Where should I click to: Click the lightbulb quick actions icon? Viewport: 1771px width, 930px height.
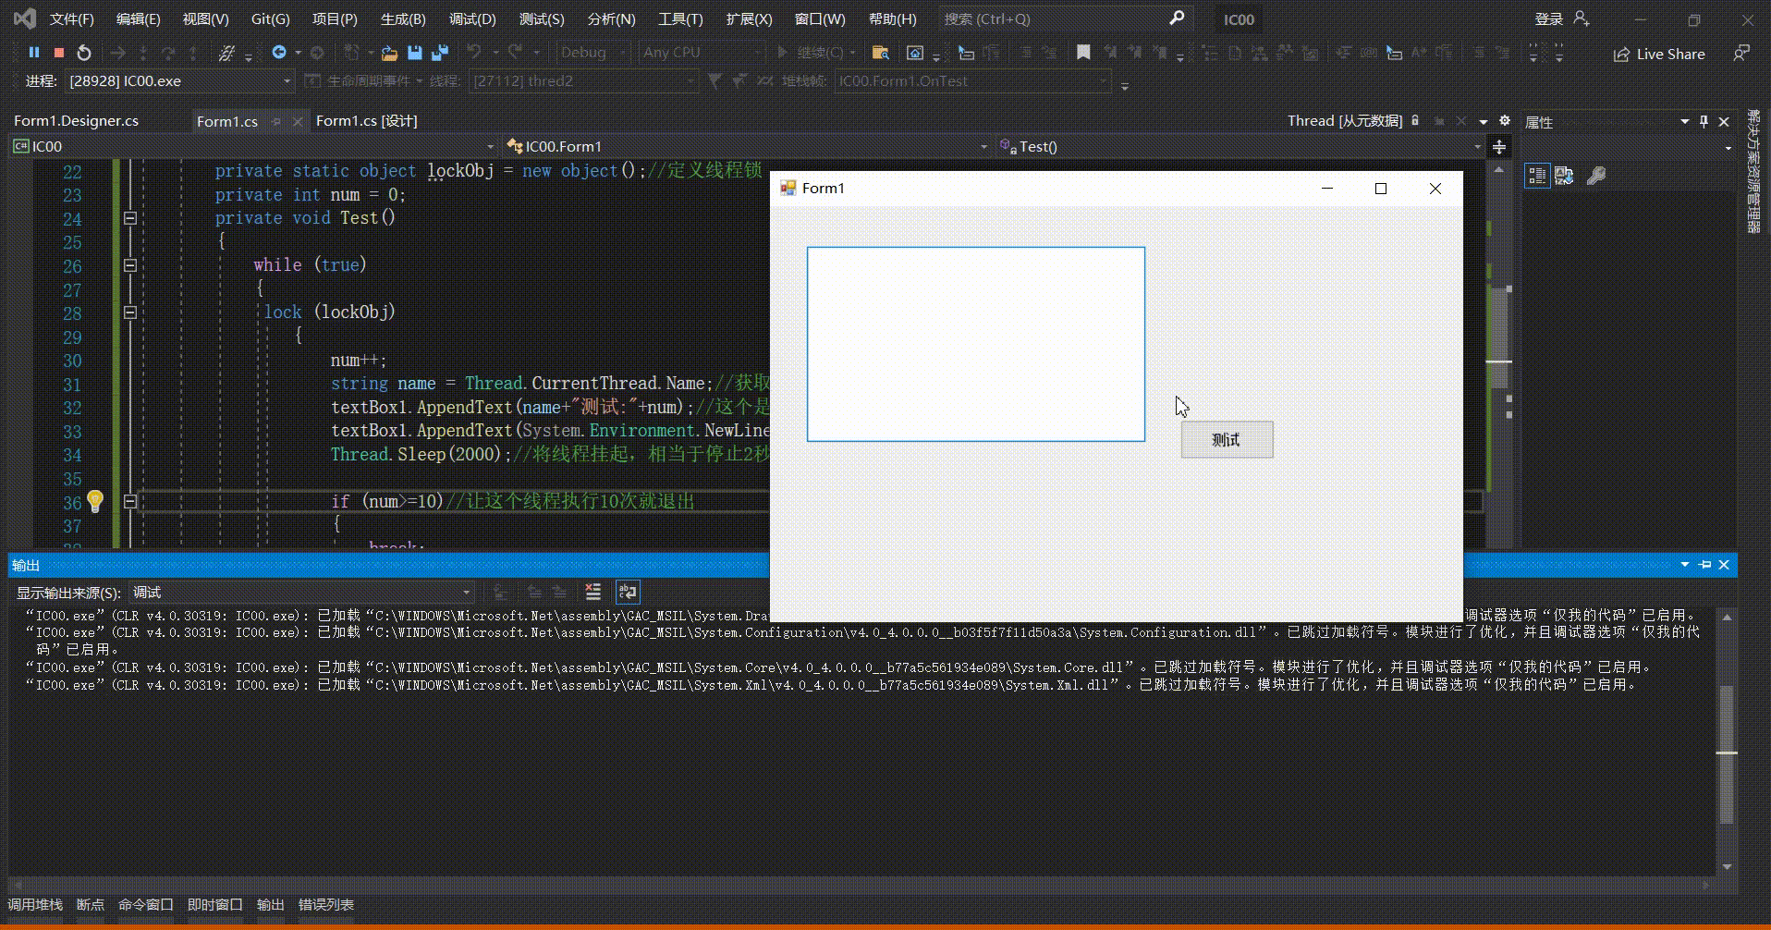[x=95, y=501]
